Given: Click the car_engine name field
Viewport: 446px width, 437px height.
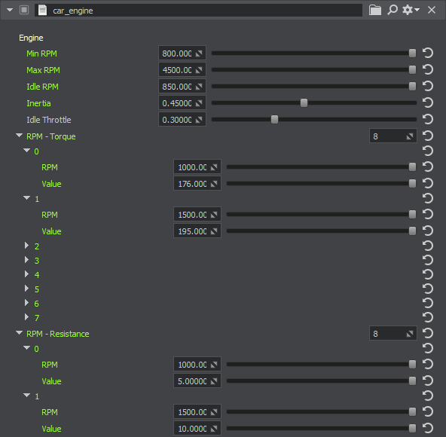Looking at the screenshot, I should (199, 11).
